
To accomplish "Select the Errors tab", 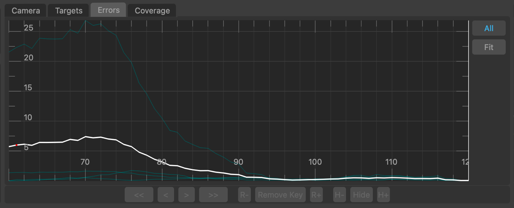I will (109, 10).
